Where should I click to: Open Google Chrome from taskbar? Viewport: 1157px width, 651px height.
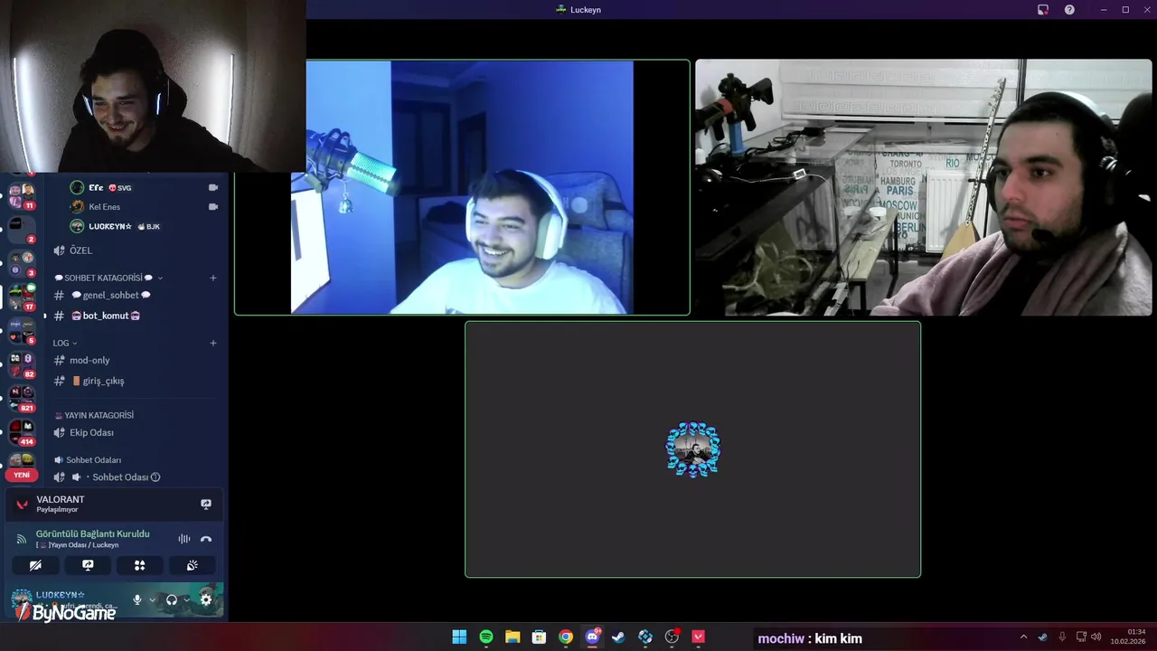566,637
